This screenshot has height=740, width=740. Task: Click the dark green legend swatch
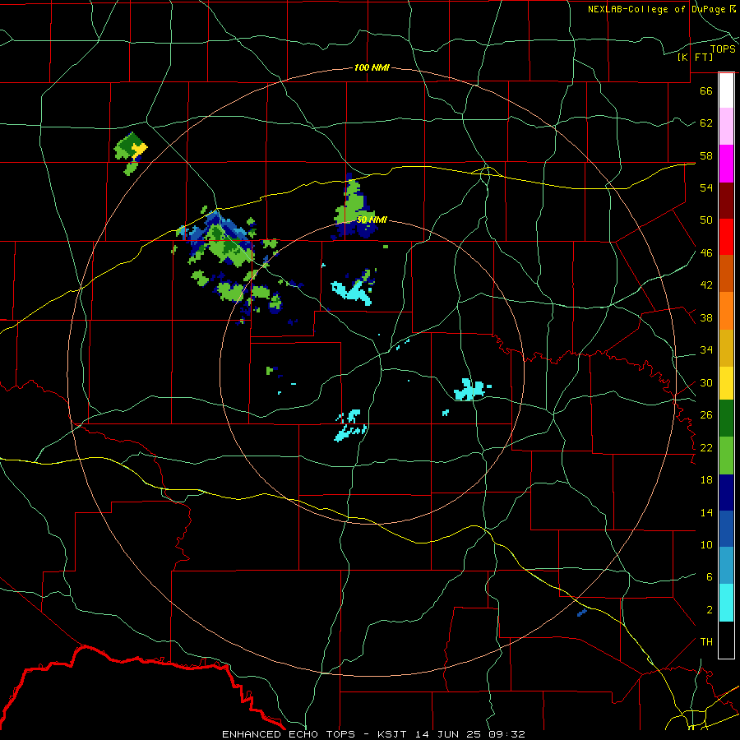coord(726,419)
